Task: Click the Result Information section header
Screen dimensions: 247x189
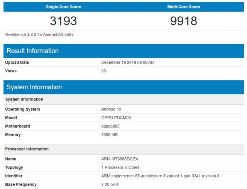Action: 123,51
